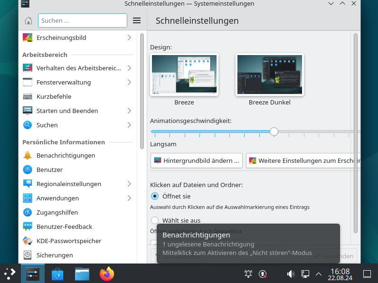The height and width of the screenshot is (283, 378).
Task: Expand the Starten und Beenden chevron
Action: (129, 111)
